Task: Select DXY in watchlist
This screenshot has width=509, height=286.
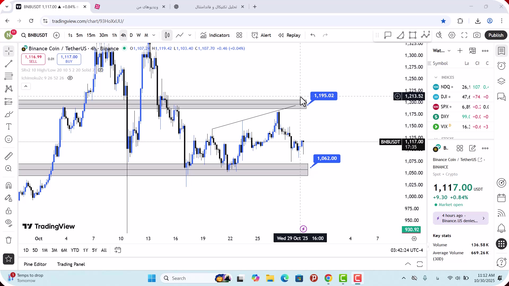Action: [461, 117]
